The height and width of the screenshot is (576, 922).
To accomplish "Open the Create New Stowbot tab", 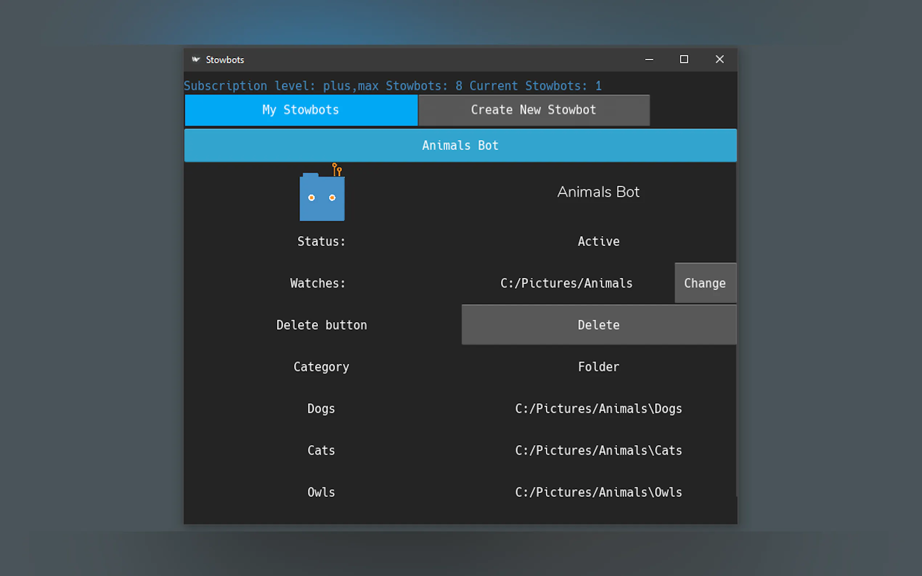I will point(533,110).
